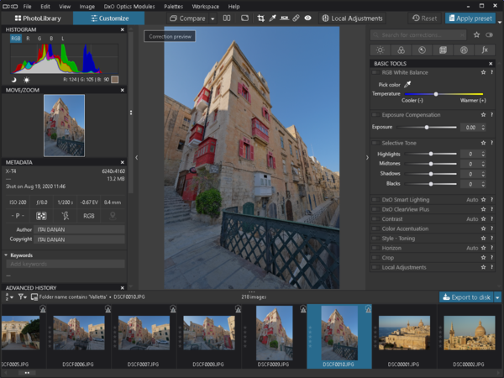
Task: Enable the DxO Smart Lighting switch
Action: click(x=375, y=200)
